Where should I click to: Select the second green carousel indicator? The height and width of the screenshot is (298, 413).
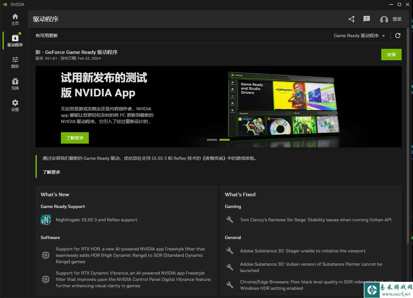pyautogui.click(x=225, y=140)
